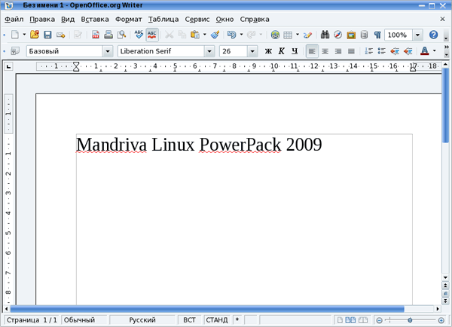Click zoom slider handle in status bar

410,320
